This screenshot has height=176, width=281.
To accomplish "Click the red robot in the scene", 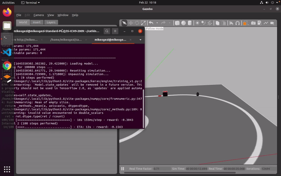I will pyautogui.click(x=165, y=94).
